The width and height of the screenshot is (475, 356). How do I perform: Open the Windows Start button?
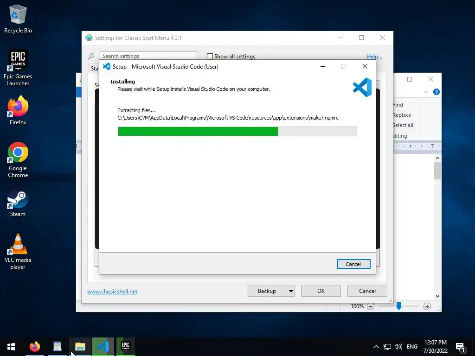[11, 347]
